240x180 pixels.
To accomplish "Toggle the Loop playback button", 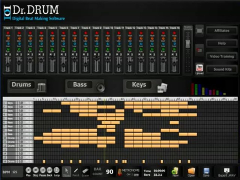I will (x=57, y=170).
